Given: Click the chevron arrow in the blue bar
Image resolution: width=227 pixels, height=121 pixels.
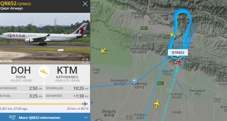Looking at the screenshot, I should pyautogui.click(x=86, y=118).
